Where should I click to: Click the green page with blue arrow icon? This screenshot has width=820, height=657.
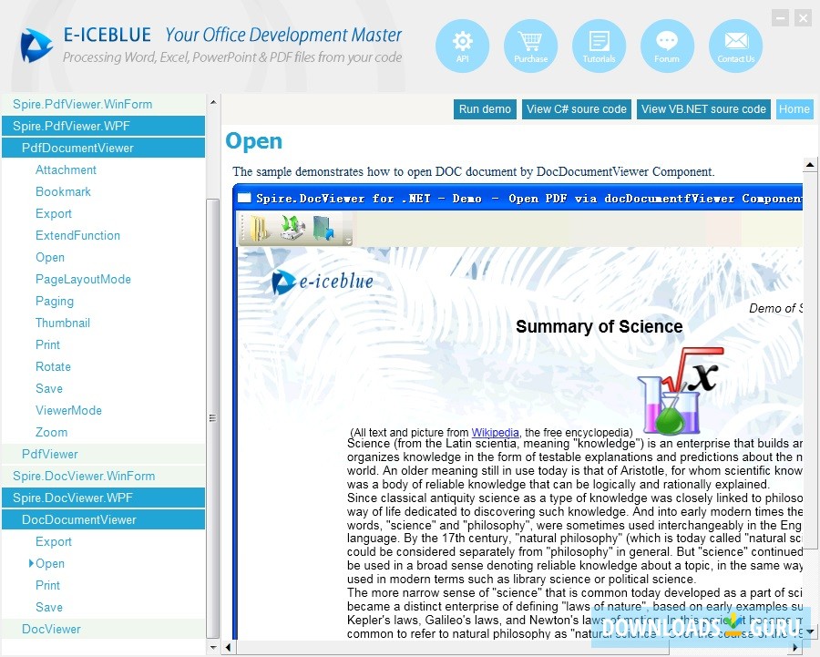tap(323, 229)
